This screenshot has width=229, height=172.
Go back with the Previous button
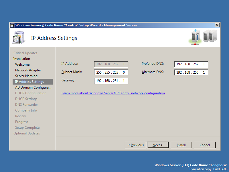click(x=135, y=145)
